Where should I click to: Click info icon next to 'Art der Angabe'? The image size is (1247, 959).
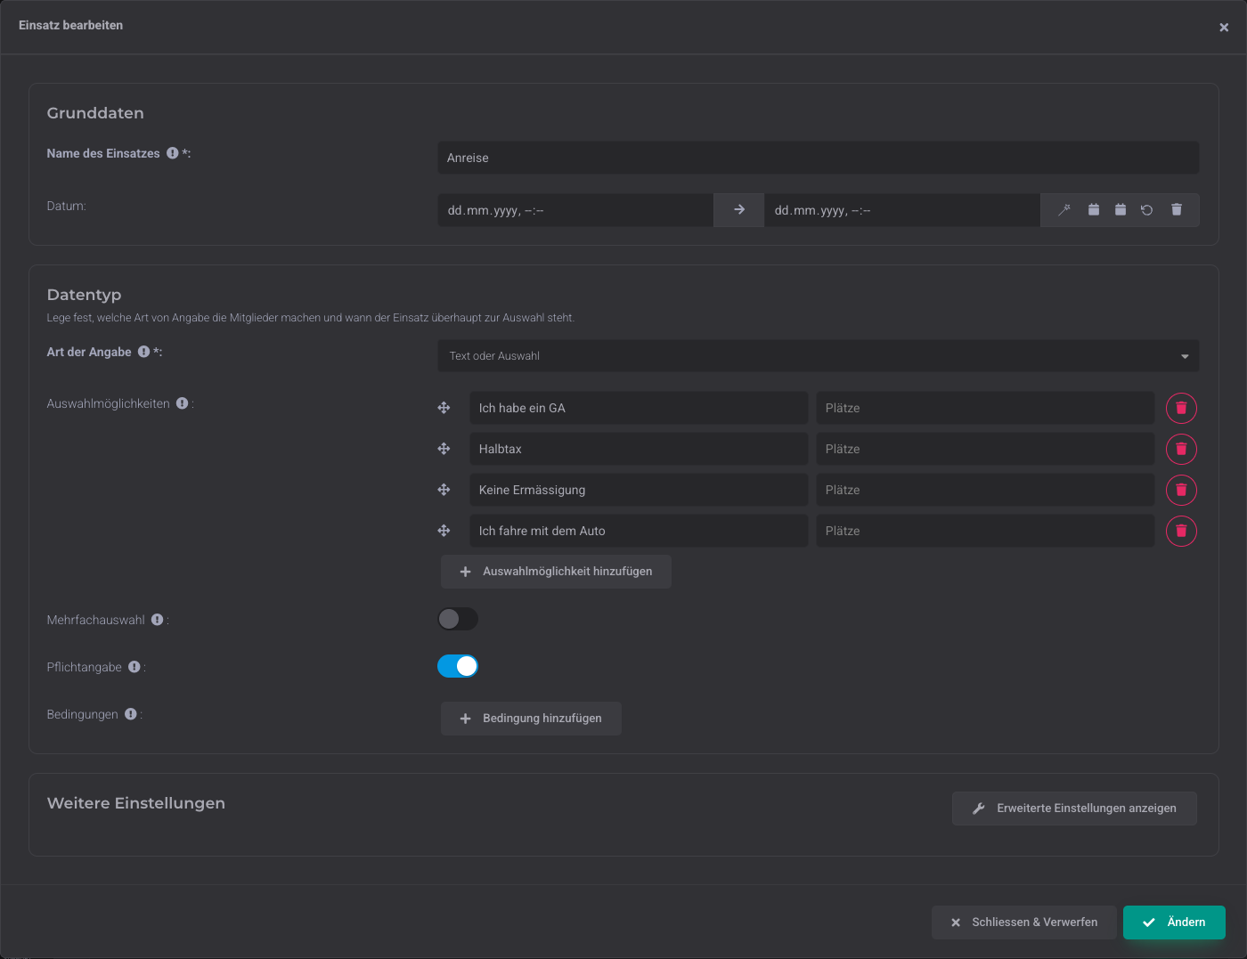(x=143, y=352)
